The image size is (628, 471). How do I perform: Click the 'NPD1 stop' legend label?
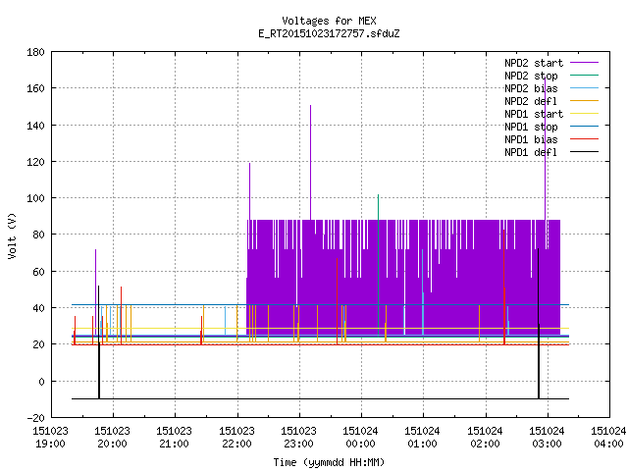[531, 127]
